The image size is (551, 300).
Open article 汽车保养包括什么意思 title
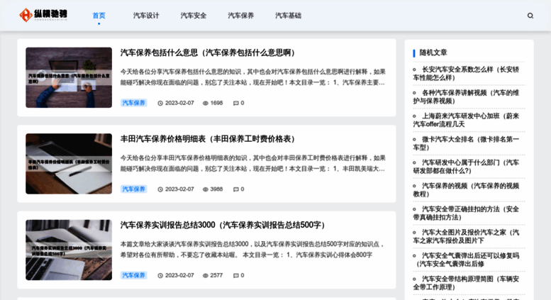point(208,52)
